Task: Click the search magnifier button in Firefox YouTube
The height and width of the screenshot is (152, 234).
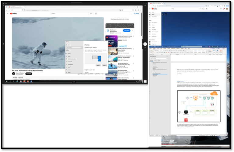Action: pyautogui.click(x=91, y=14)
